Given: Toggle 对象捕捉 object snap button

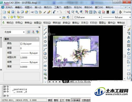Looking at the screenshot, I should (76, 100).
